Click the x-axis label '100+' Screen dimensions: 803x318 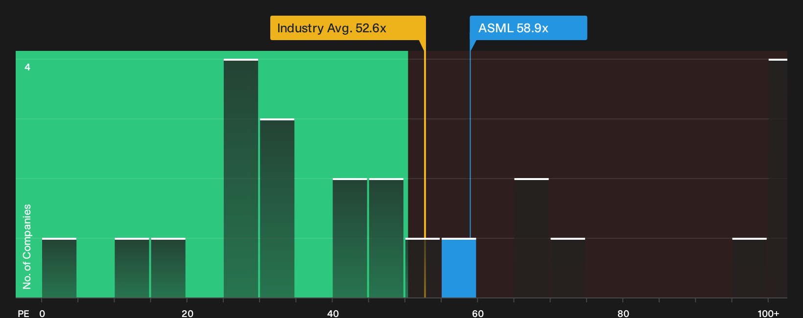pyautogui.click(x=768, y=313)
